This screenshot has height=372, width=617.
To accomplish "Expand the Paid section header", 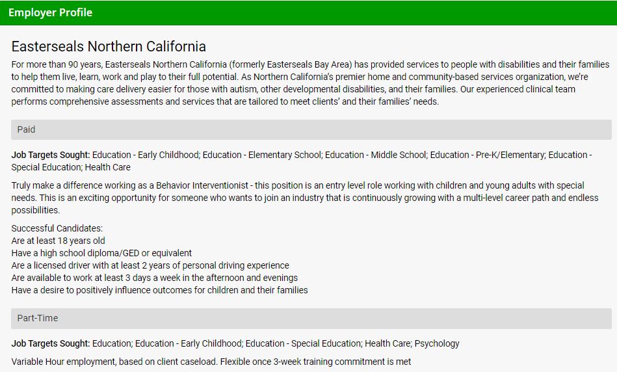I will point(311,129).
